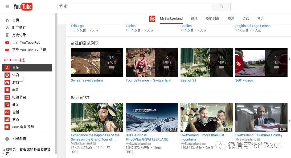291x158 pixels.
Task: Click the home icon beside 首页
Action: point(7,20)
